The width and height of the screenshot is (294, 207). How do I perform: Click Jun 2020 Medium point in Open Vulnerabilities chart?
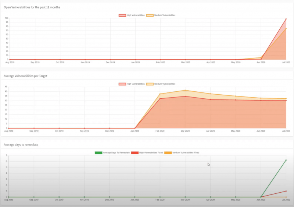point(261,57)
